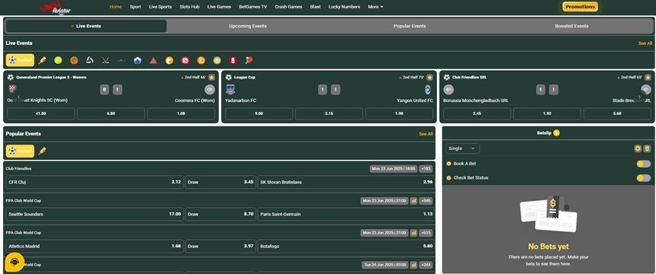
Task: Toggle the Book A Bet switch
Action: coord(644,164)
